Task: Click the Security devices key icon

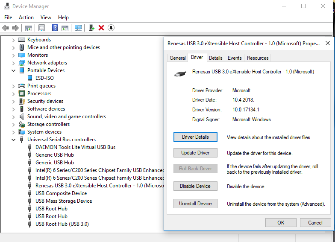Action: tap(22, 101)
